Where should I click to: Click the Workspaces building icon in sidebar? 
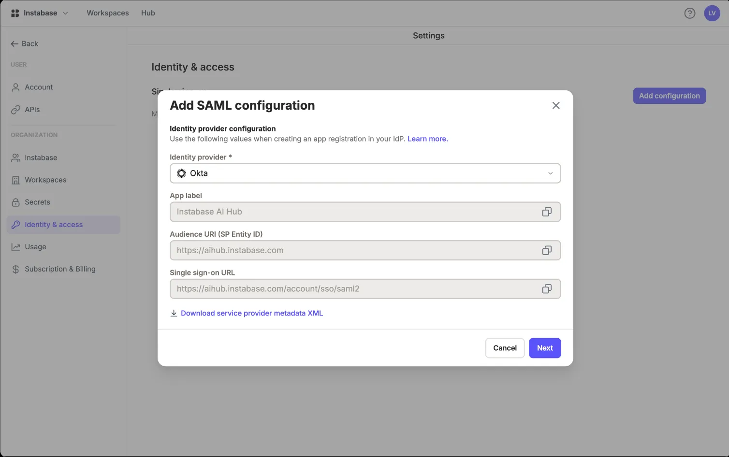tap(15, 180)
